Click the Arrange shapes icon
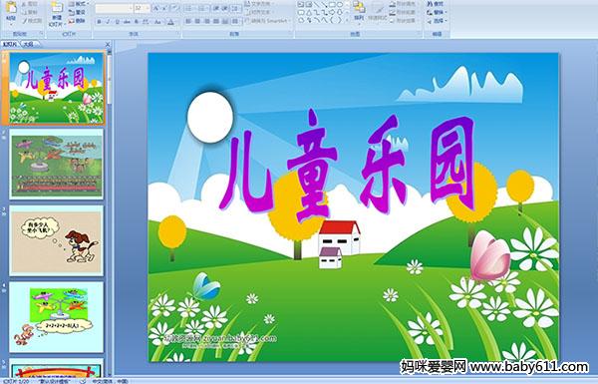 359,10
